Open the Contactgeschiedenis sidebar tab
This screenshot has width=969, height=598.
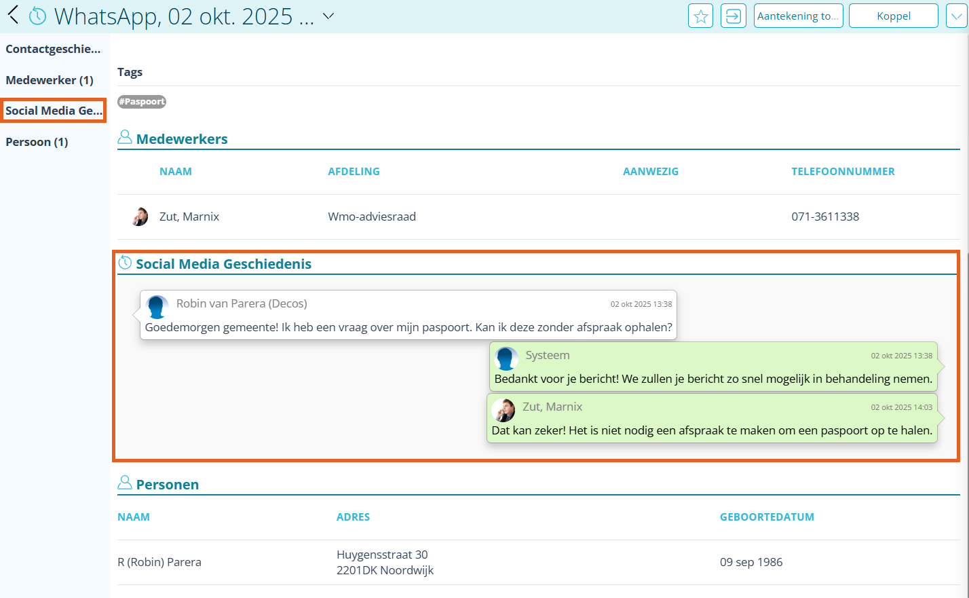point(53,49)
